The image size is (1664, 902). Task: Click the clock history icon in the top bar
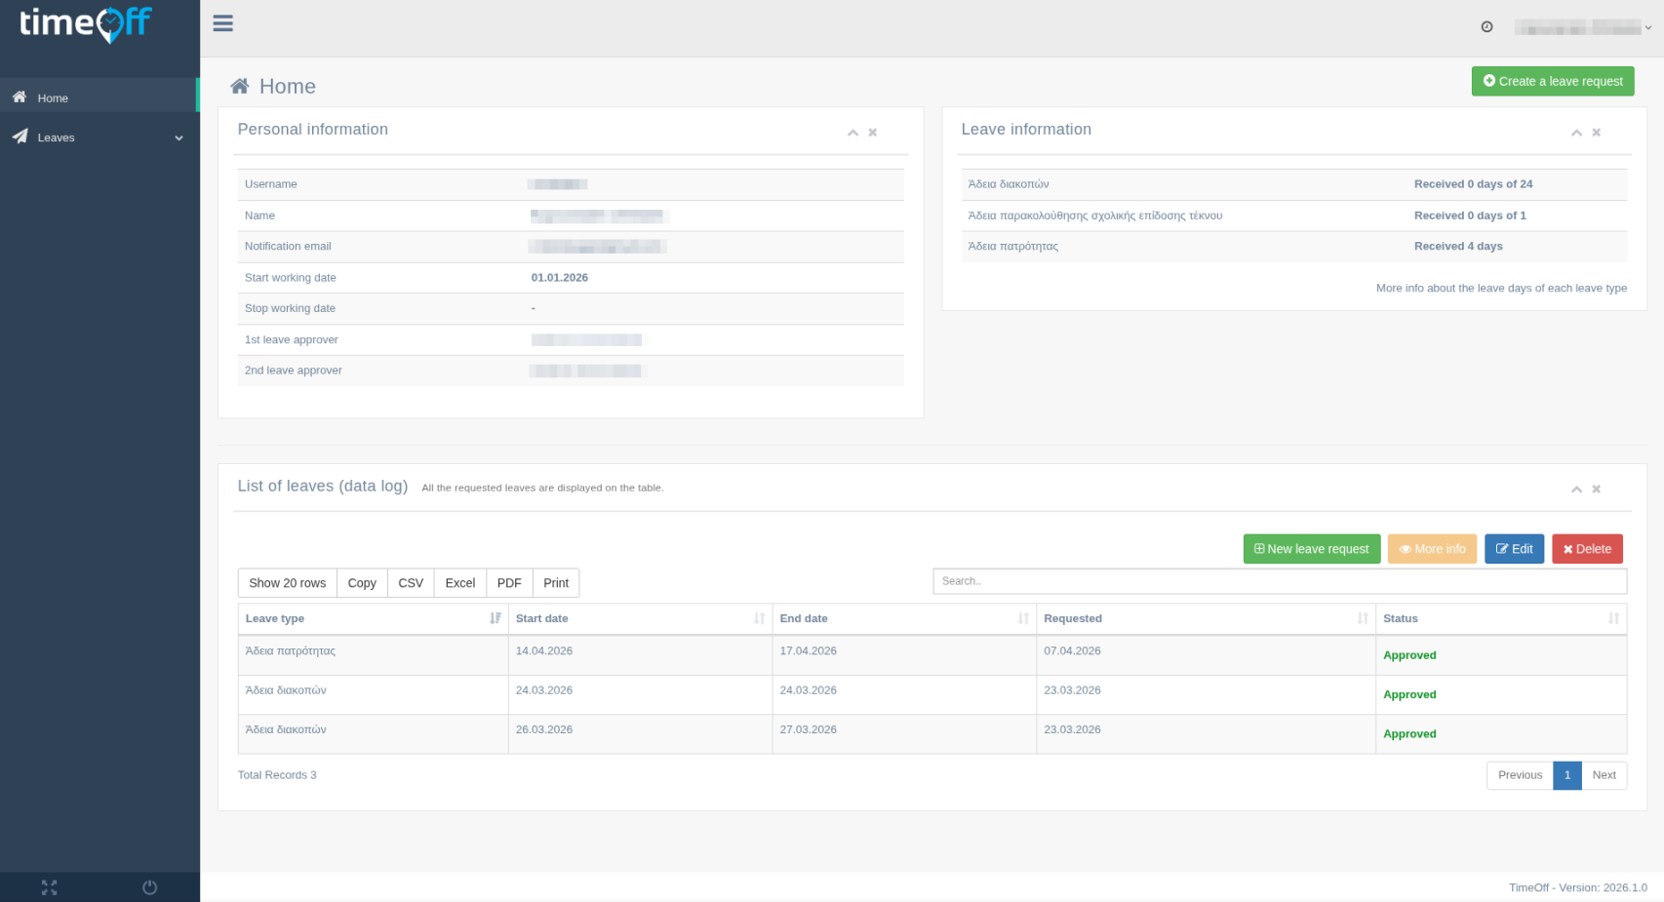click(1486, 26)
